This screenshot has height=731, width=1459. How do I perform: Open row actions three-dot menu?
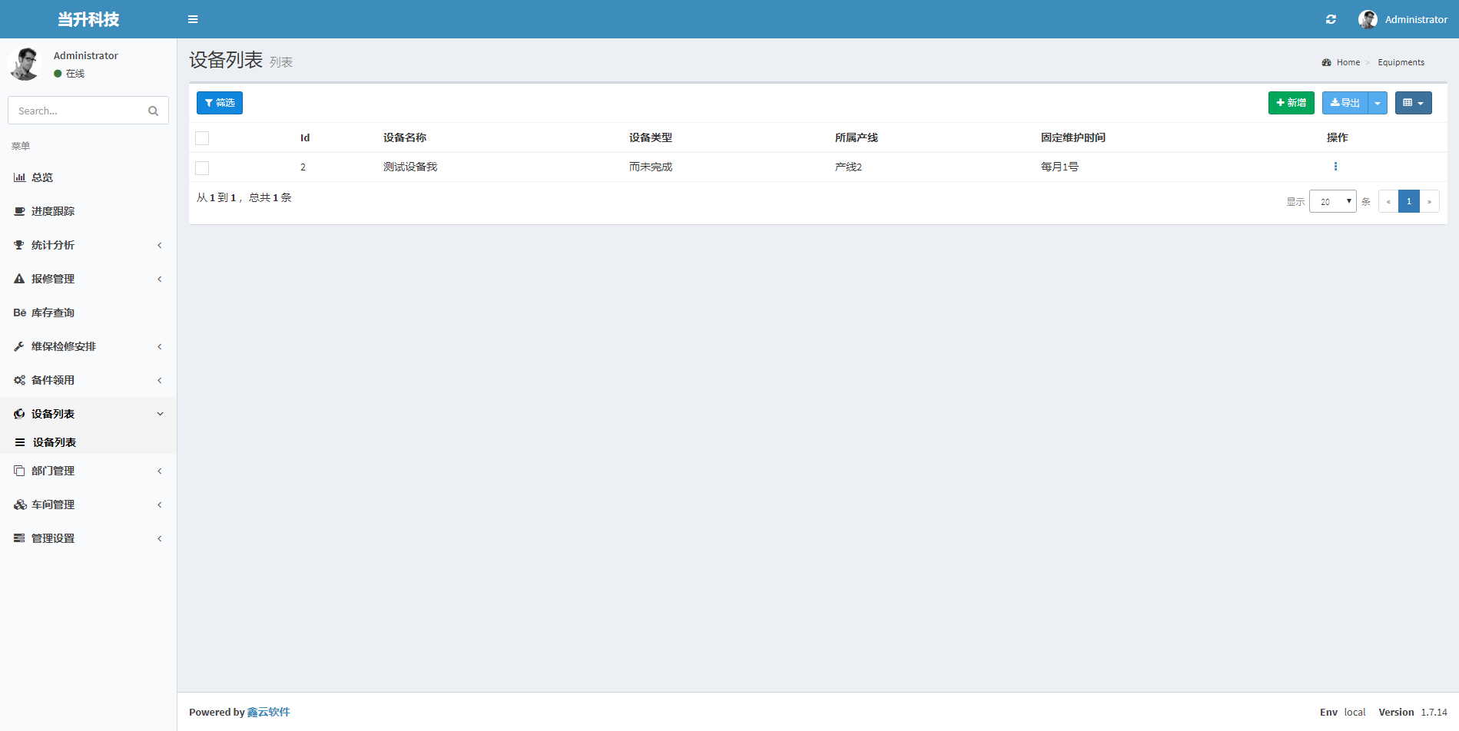[1335, 167]
